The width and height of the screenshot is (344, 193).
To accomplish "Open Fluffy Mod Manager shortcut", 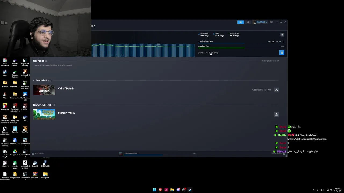I will tap(15, 119).
